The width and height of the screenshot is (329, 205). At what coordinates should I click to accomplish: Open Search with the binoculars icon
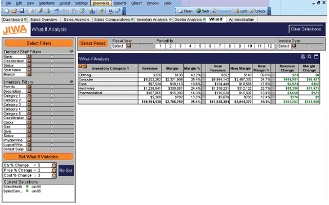(x=73, y=11)
